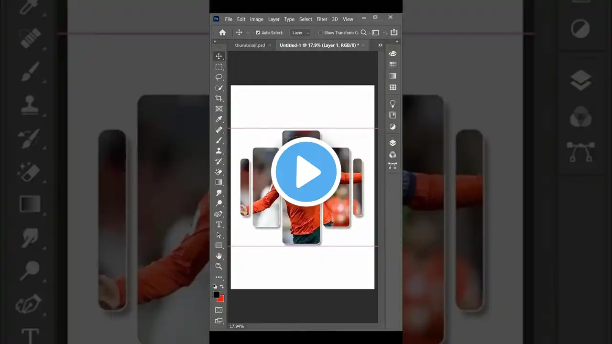Select the Path Selection tool
612x344 pixels.
(219, 235)
